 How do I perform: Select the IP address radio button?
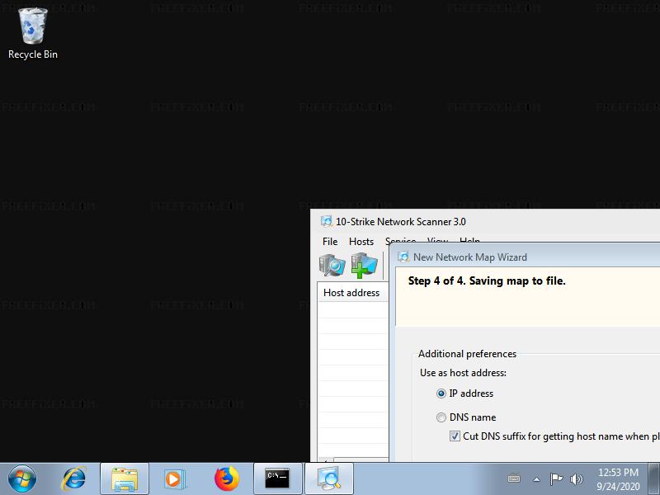click(441, 394)
